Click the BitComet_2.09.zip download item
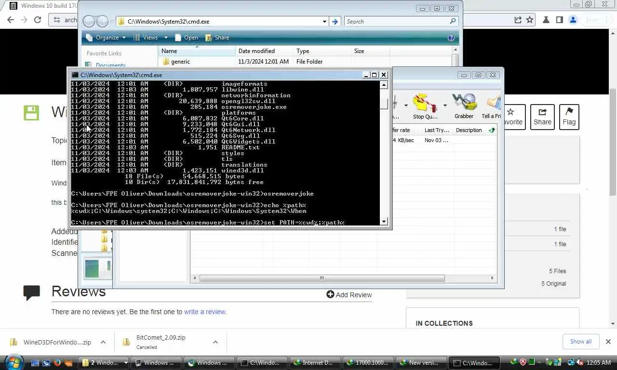 coord(161,342)
